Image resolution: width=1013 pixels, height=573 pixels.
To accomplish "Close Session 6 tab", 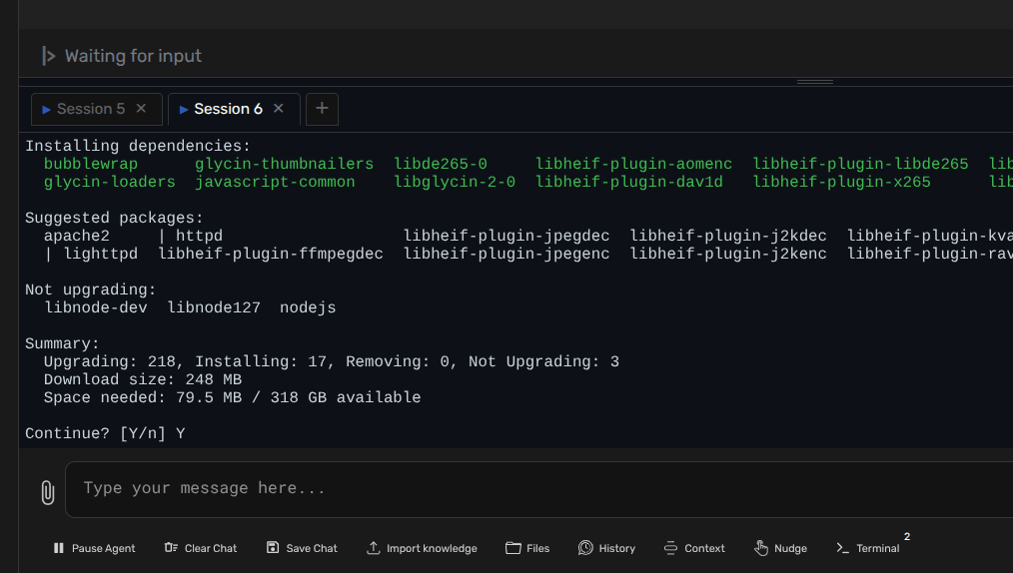I will (x=279, y=109).
